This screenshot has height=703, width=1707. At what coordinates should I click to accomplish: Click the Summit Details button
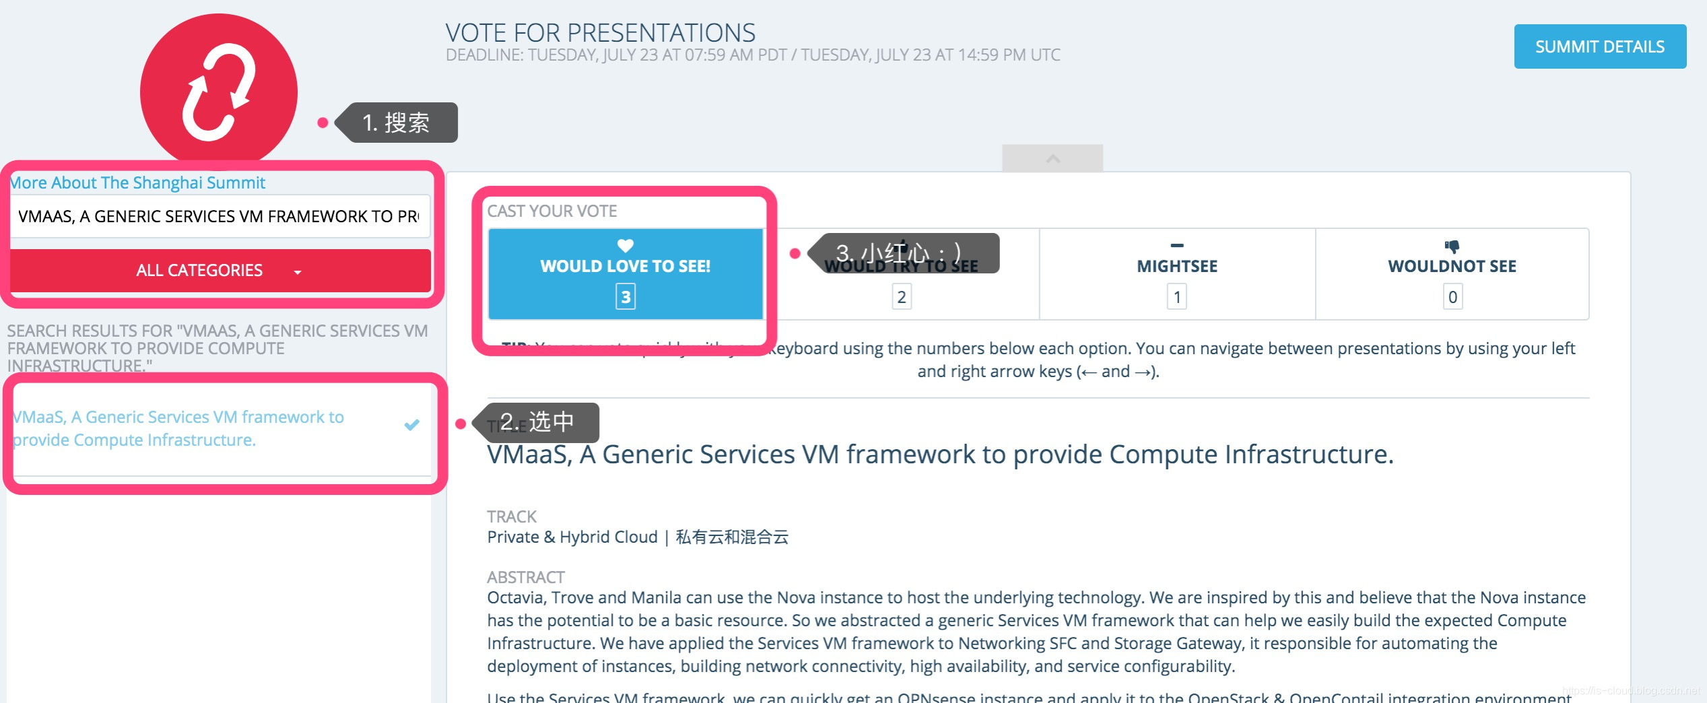tap(1600, 46)
